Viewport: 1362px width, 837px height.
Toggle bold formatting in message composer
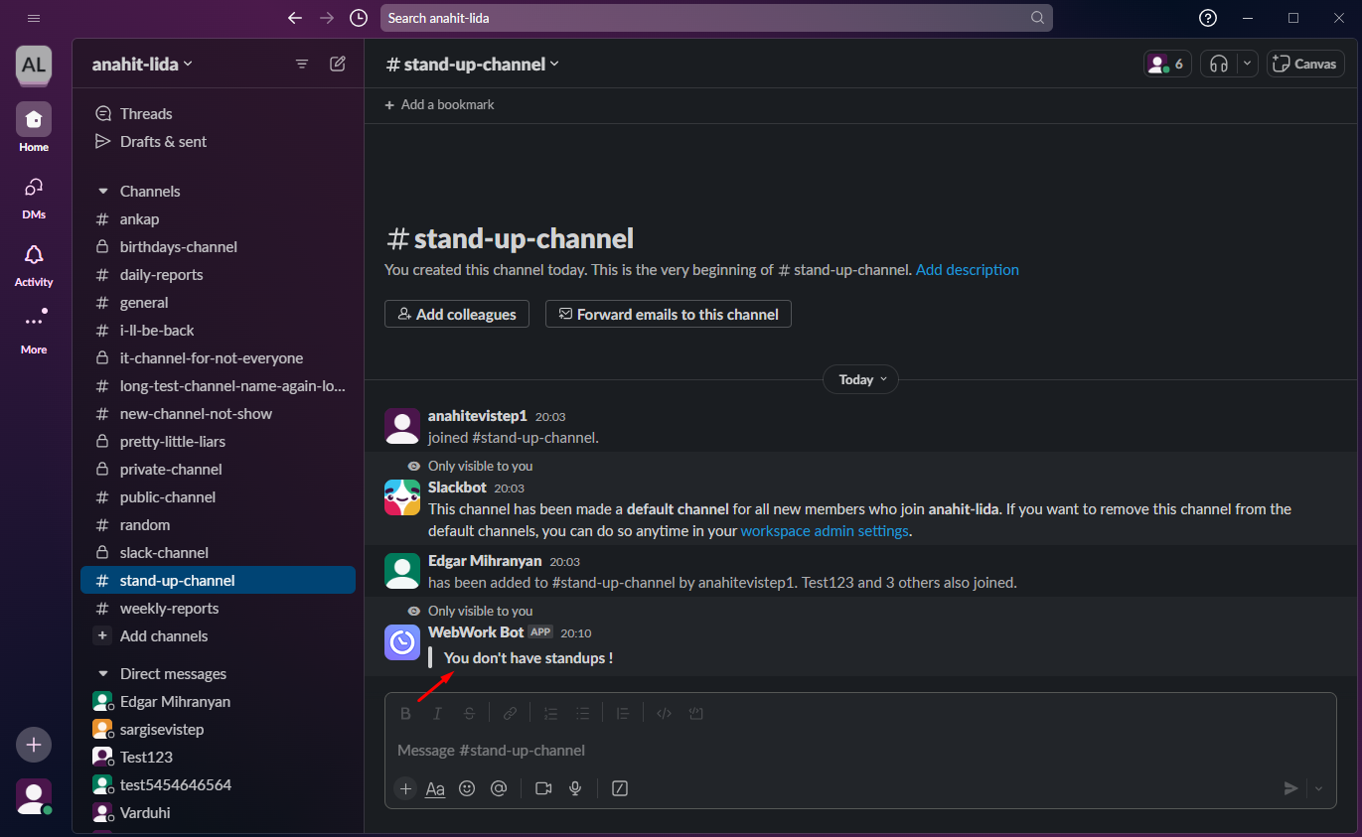(x=405, y=713)
